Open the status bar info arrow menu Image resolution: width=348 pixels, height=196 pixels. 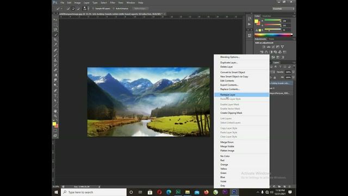coord(99,187)
